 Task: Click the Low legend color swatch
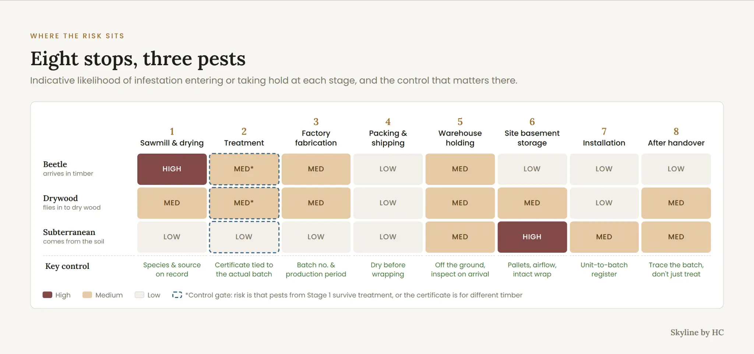[139, 295]
